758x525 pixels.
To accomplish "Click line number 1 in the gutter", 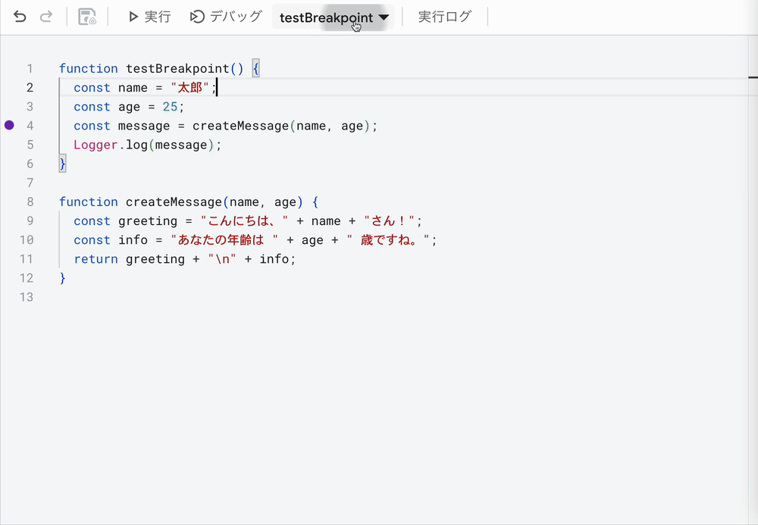I will coord(30,69).
